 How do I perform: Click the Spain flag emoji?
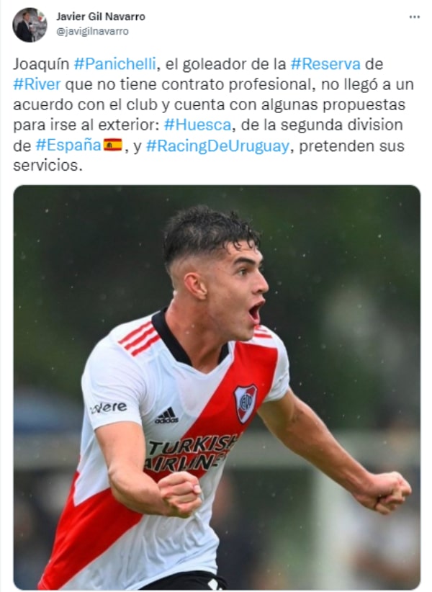tap(113, 145)
